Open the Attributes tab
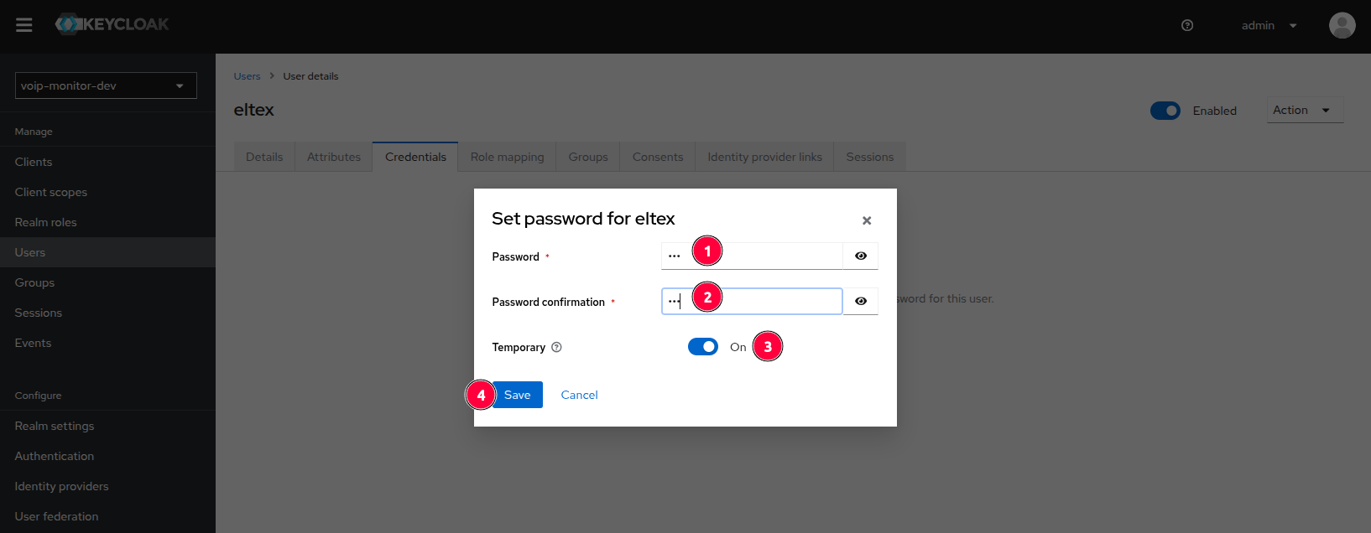The image size is (1371, 533). (333, 157)
